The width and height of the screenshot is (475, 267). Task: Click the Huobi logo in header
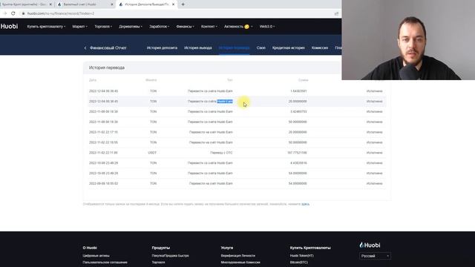coord(9,27)
